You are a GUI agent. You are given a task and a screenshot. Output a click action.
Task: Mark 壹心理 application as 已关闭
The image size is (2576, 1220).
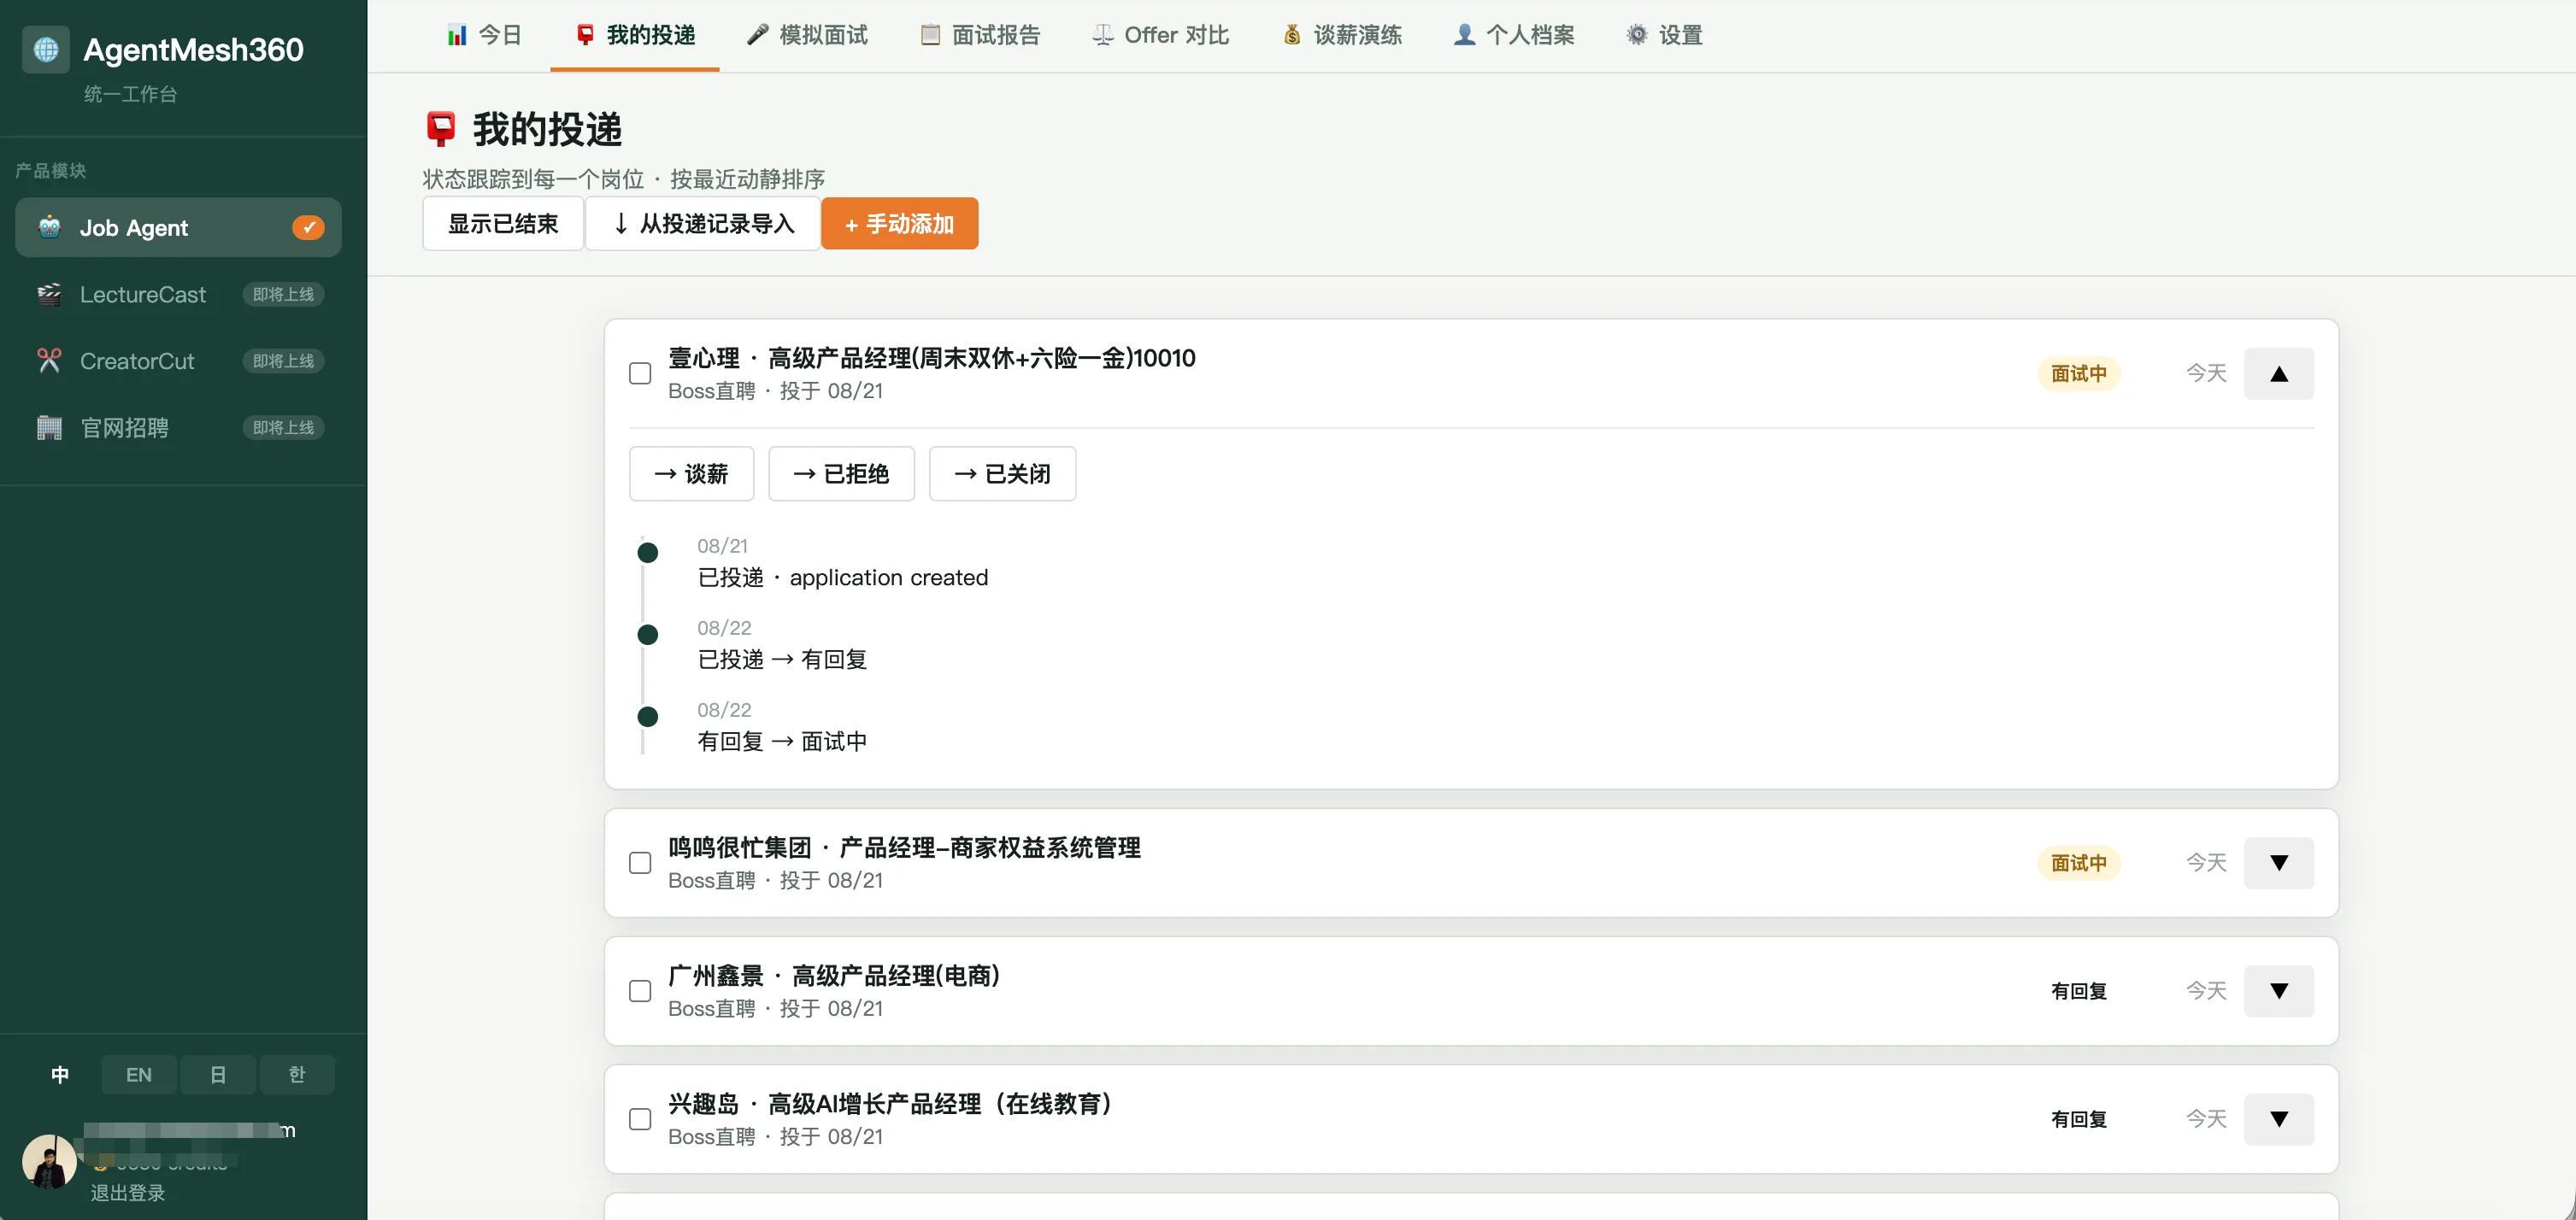(x=1002, y=473)
